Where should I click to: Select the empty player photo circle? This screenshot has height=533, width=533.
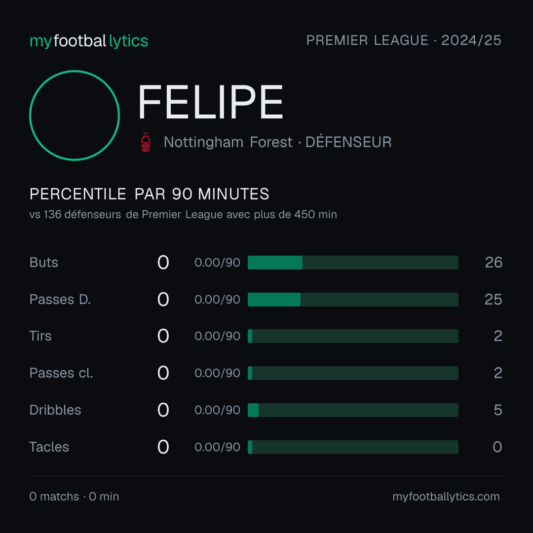coord(75,115)
